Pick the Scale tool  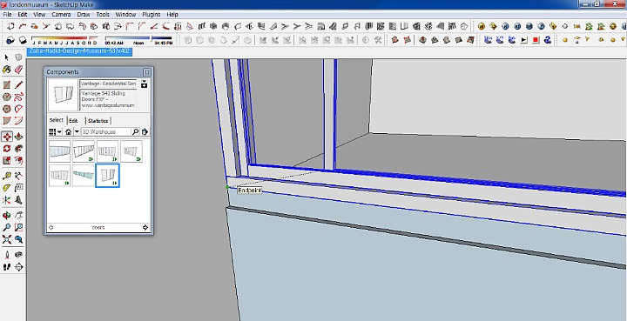coord(7,160)
